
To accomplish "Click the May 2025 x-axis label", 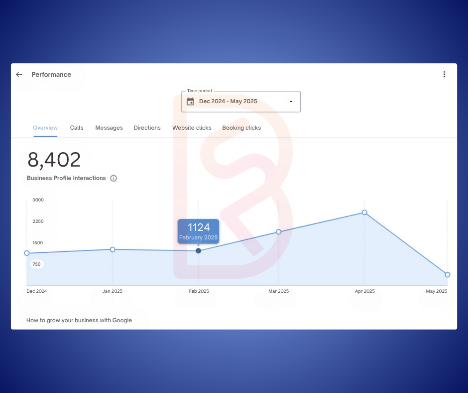I will coord(436,291).
